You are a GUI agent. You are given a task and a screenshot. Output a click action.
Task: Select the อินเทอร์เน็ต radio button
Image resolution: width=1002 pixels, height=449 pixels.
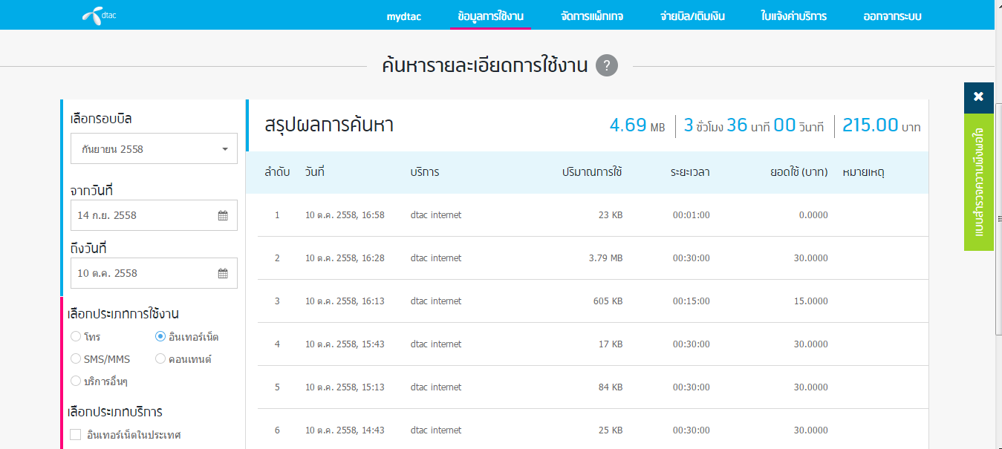(x=160, y=337)
